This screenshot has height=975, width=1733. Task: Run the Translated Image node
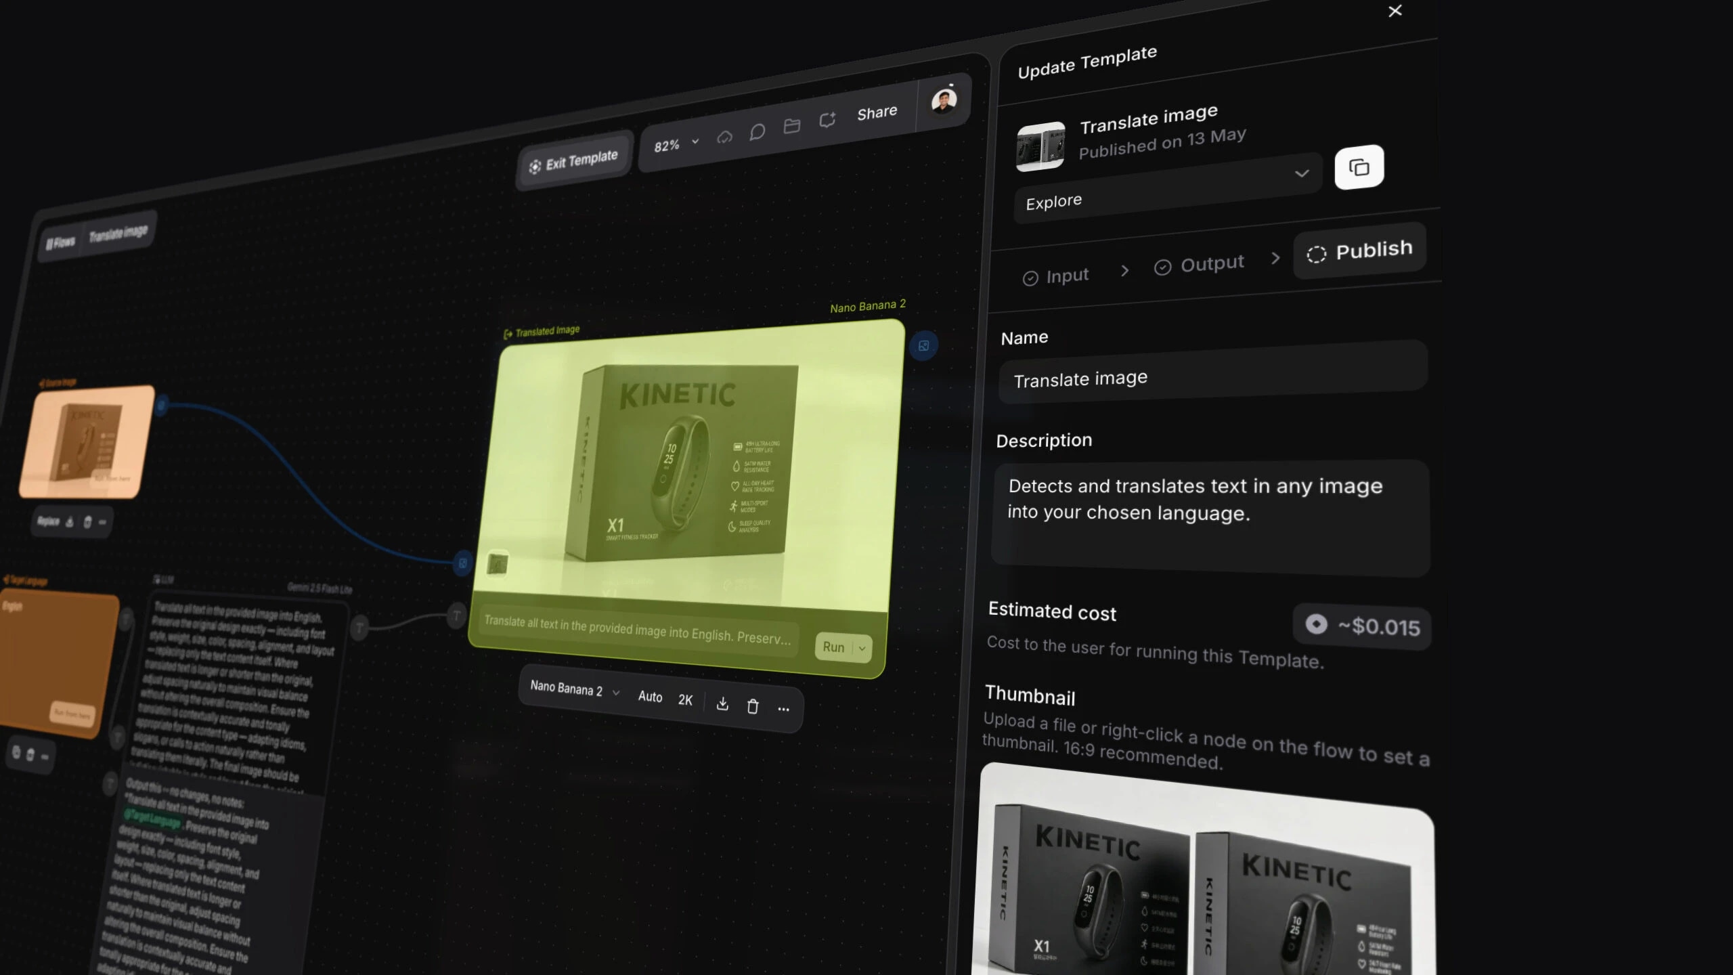tap(833, 647)
